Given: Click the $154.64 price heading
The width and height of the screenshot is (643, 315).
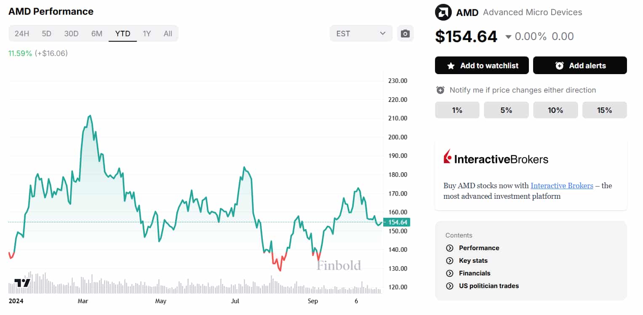Looking at the screenshot, I should 466,37.
